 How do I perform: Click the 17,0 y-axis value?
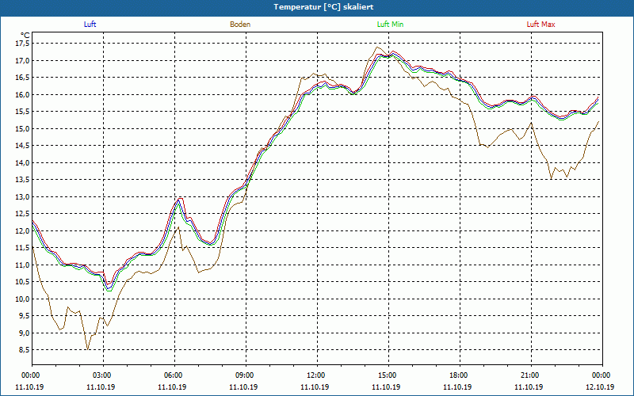coord(23,61)
